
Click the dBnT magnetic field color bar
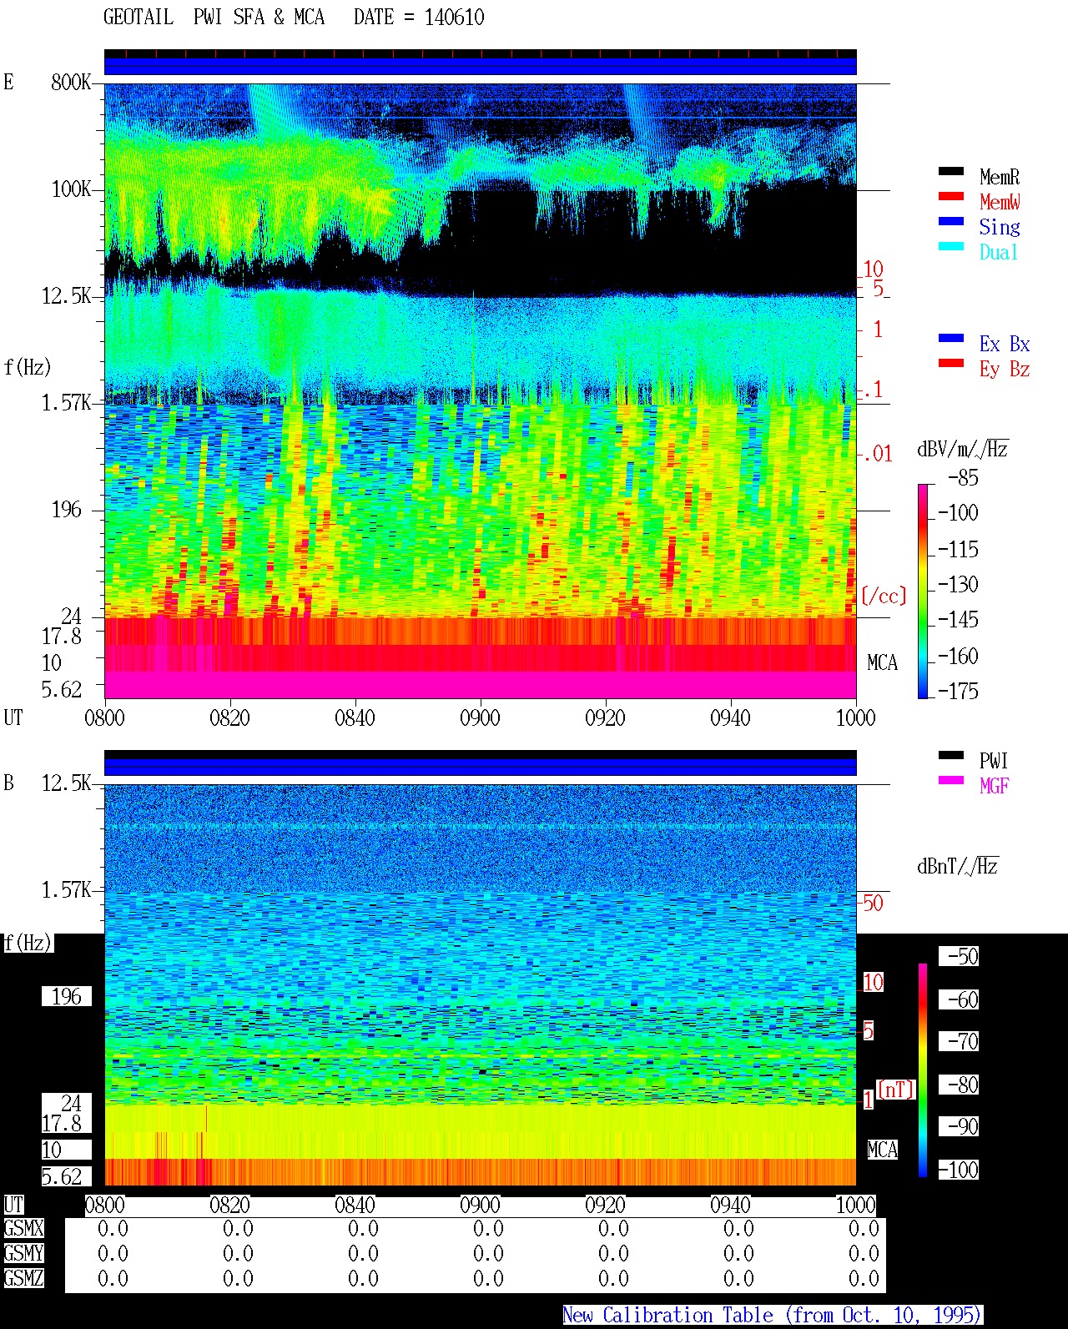(923, 1070)
